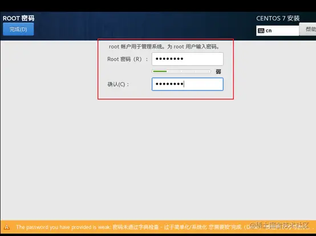Click the green password strength bar

tap(160, 71)
